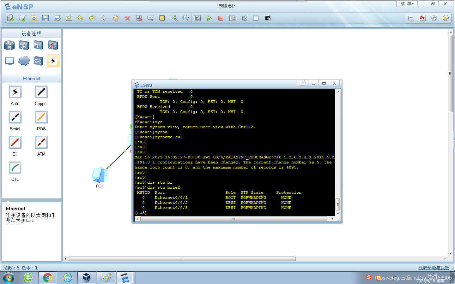Show all interfaces icon
Image resolution: width=455 pixels, height=284 pixels.
pos(244,18)
